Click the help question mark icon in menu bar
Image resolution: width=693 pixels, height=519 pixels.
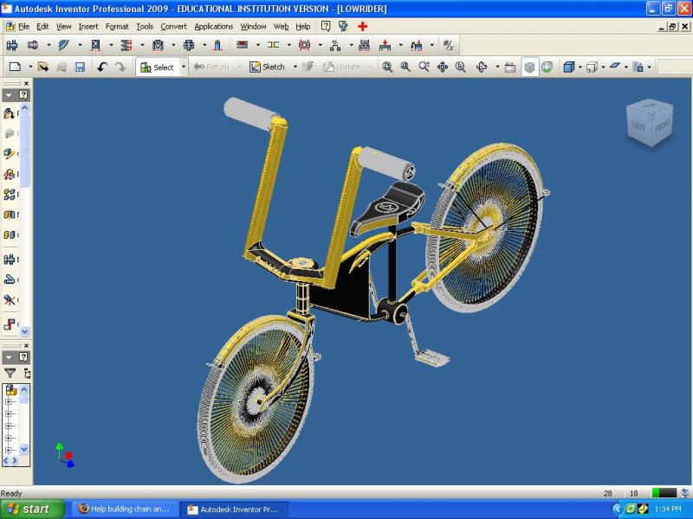pos(326,27)
